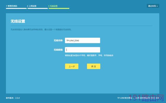The height and width of the screenshot is (103, 166).
Task: Click the 跳过向导 skip wizard button
Action: [x=153, y=6]
